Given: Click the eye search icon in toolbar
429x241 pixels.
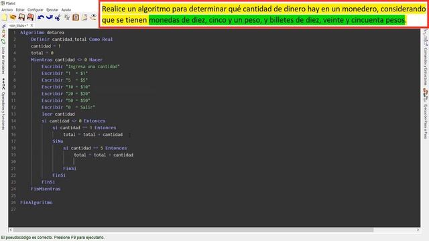Looking at the screenshot, I should [x=94, y=17].
